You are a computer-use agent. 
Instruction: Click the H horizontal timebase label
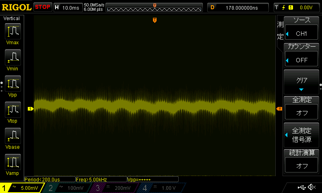point(57,8)
